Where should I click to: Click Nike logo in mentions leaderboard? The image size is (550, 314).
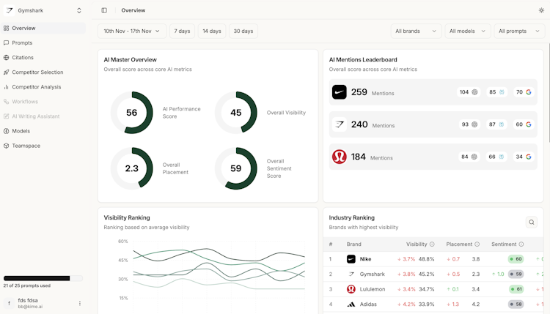click(340, 92)
